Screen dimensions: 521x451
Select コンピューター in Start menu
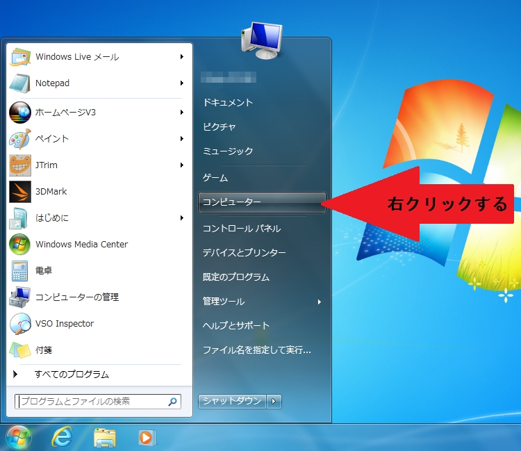[262, 202]
